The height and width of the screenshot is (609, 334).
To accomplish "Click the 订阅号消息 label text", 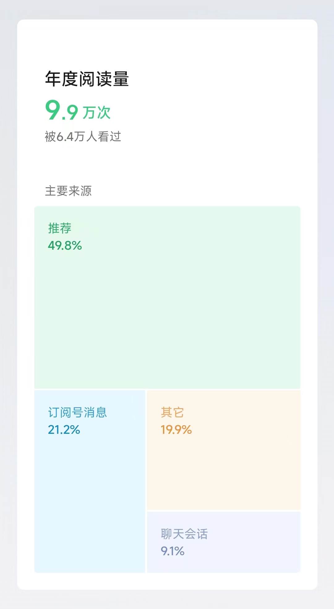I will [77, 412].
